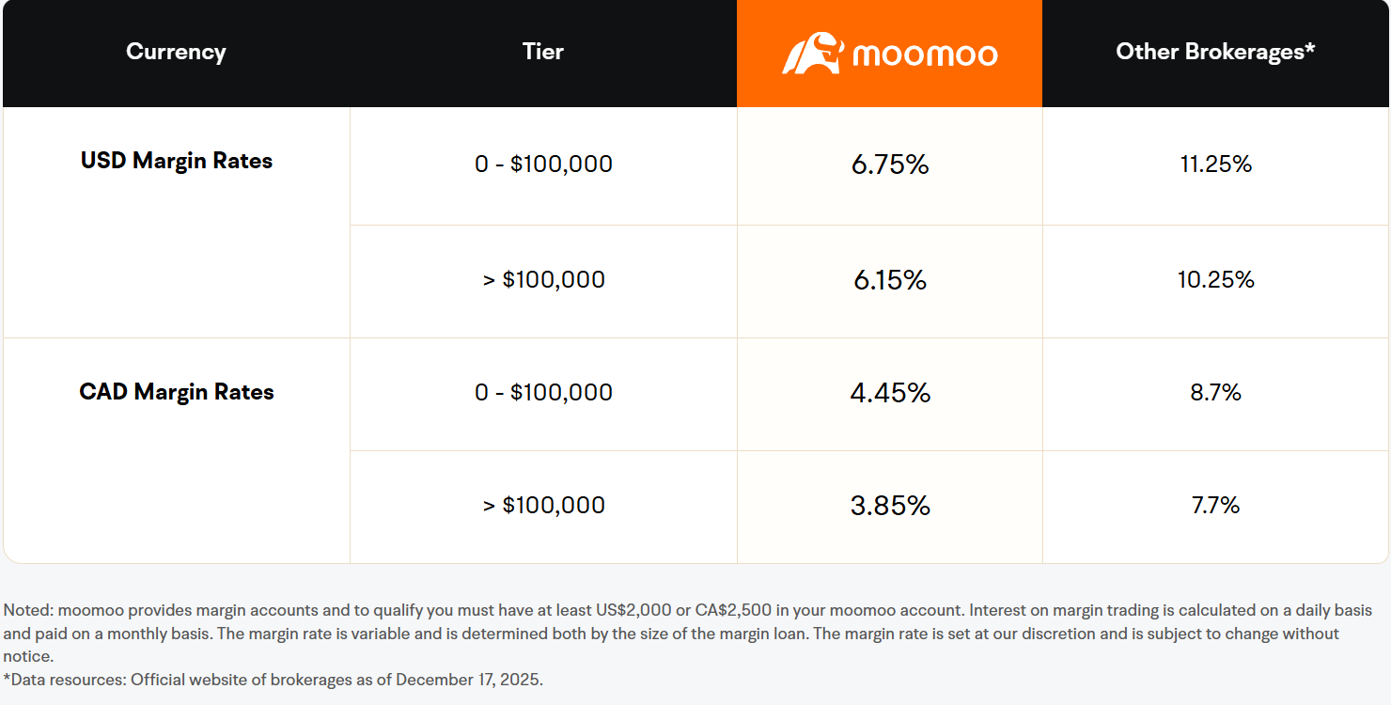Viewport: 1391px width, 705px height.
Task: Click the 7.7% other brokerages rate
Action: [x=1216, y=506]
